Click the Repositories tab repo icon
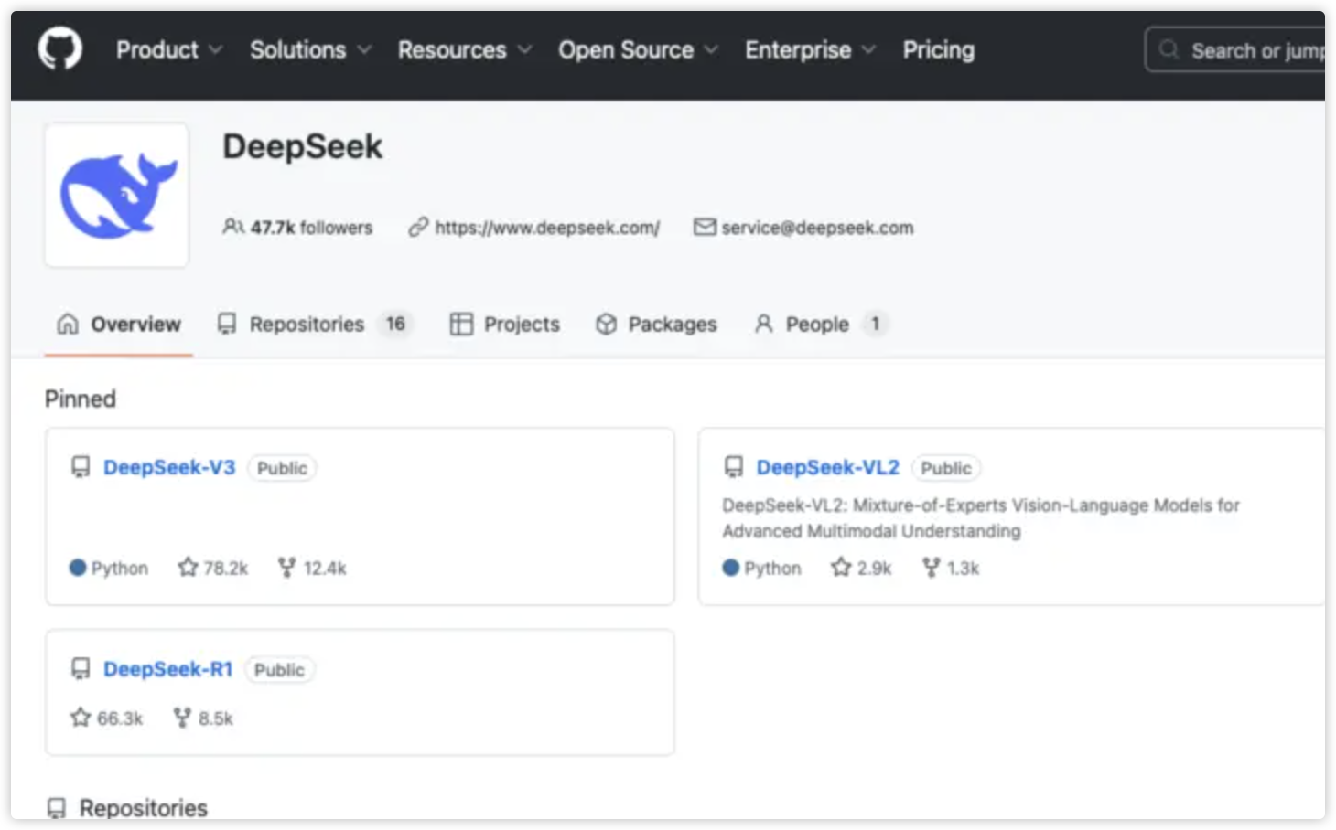This screenshot has width=1336, height=830. click(227, 324)
